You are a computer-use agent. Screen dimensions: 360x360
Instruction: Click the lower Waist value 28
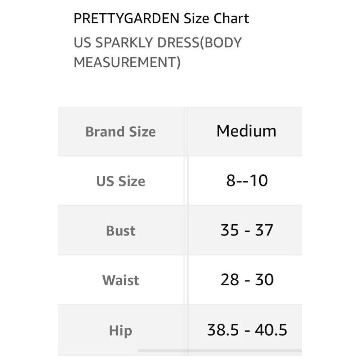229,280
